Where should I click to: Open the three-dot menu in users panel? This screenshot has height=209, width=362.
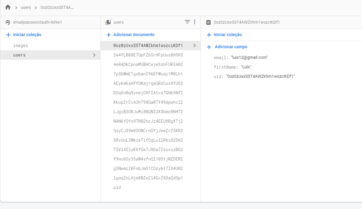[194, 22]
